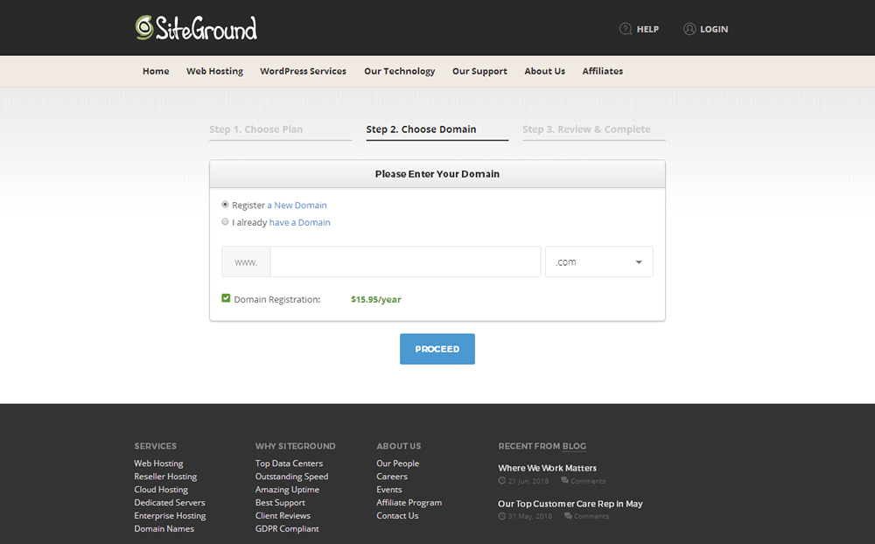The width and height of the screenshot is (875, 544).
Task: Click BLOG link in Recent From Blog heading
Action: [x=574, y=446]
